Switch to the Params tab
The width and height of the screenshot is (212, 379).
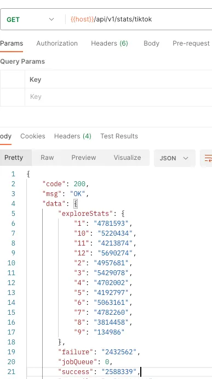point(12,43)
